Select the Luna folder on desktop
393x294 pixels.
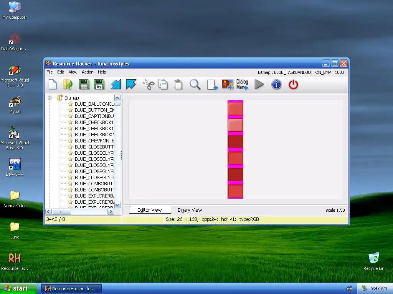pyautogui.click(x=15, y=230)
